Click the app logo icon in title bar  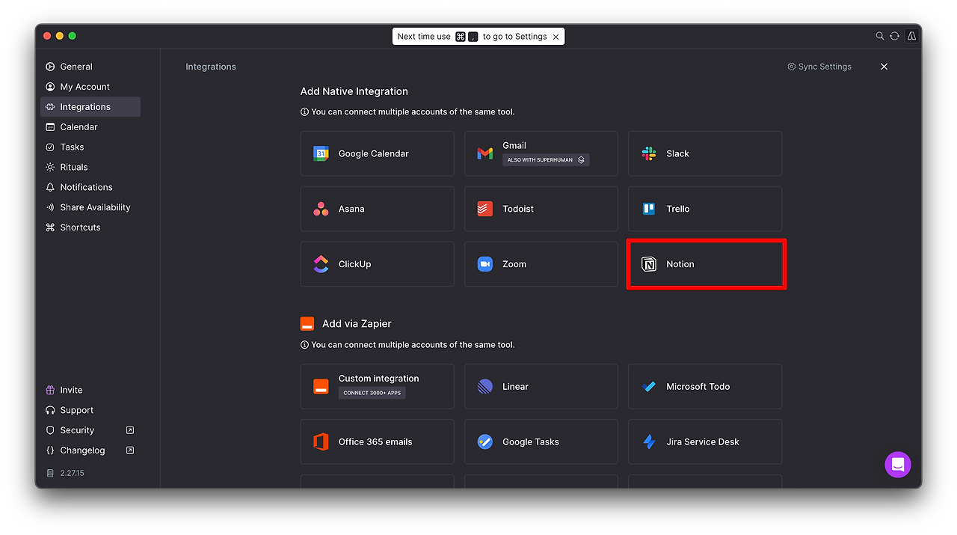point(911,36)
